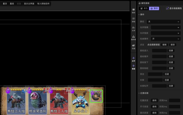Click the 鼠标抬起 event name field

159,68
